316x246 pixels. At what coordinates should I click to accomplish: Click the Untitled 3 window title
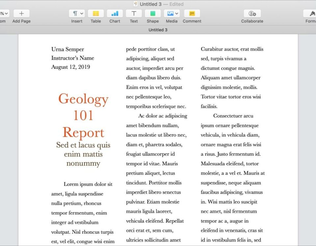click(x=150, y=4)
